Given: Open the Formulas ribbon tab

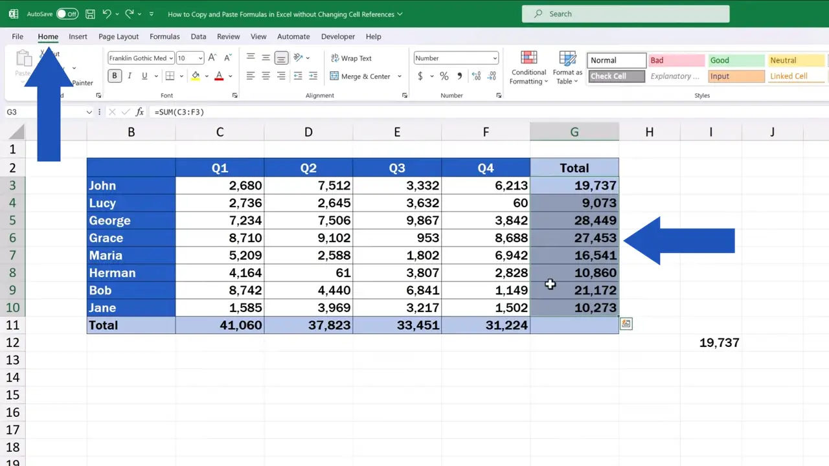Looking at the screenshot, I should pyautogui.click(x=165, y=36).
